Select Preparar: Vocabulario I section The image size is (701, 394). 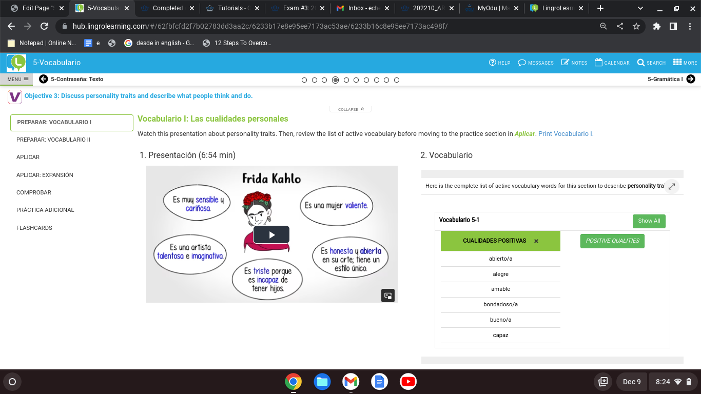[72, 123]
